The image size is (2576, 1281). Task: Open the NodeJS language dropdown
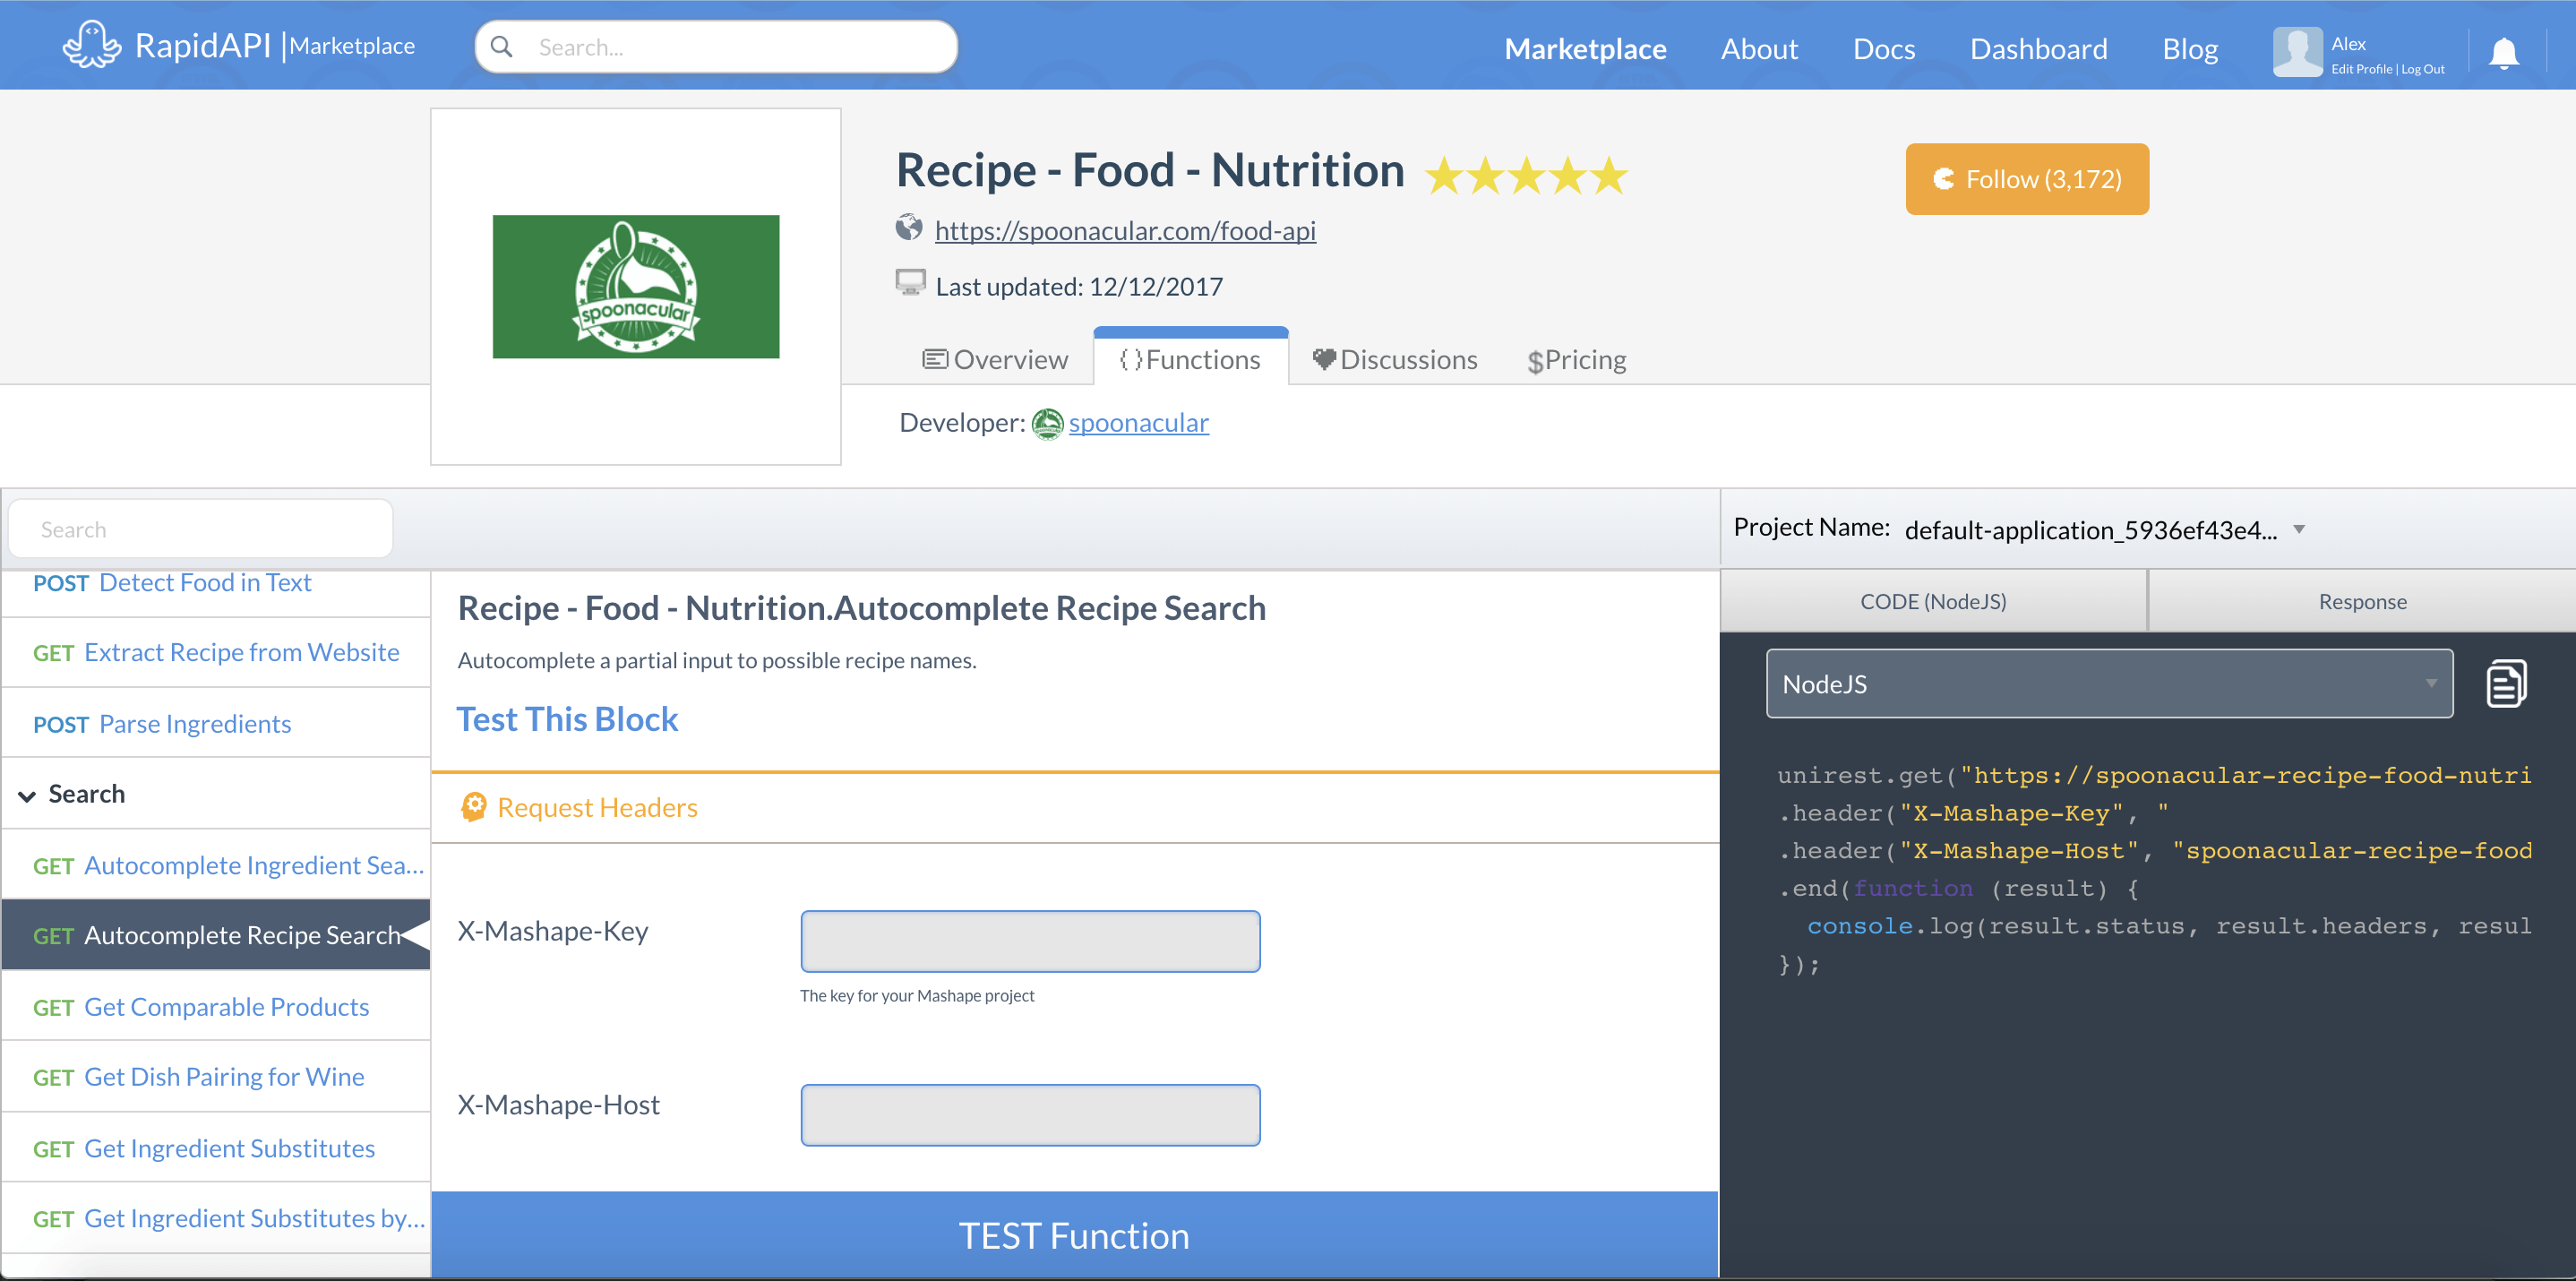(x=2109, y=684)
